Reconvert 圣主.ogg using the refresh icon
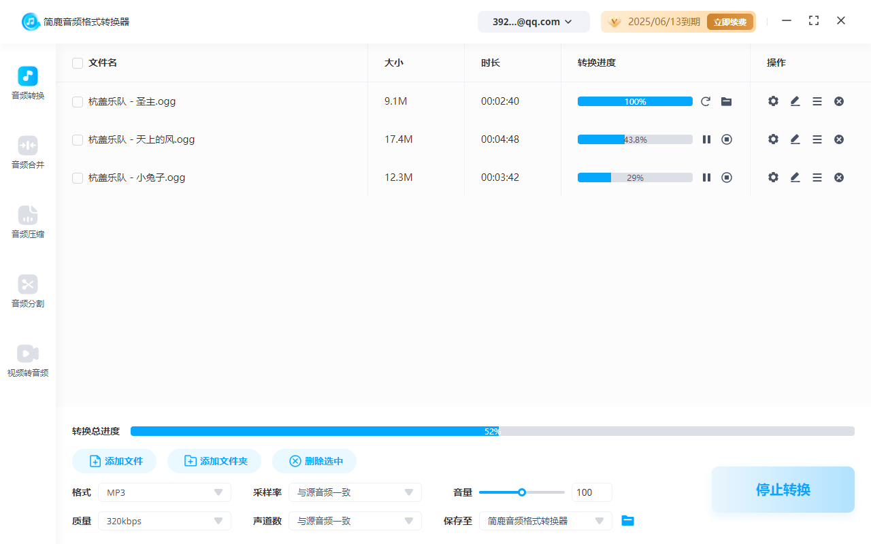871x544 pixels. (x=706, y=101)
